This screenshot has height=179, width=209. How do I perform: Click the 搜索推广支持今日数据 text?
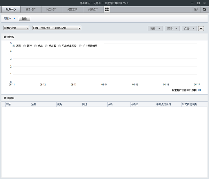(x=184, y=90)
